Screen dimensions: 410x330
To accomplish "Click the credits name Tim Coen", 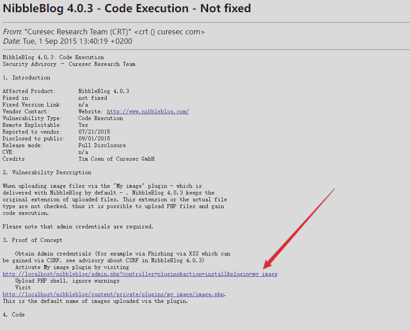I will (91, 159).
